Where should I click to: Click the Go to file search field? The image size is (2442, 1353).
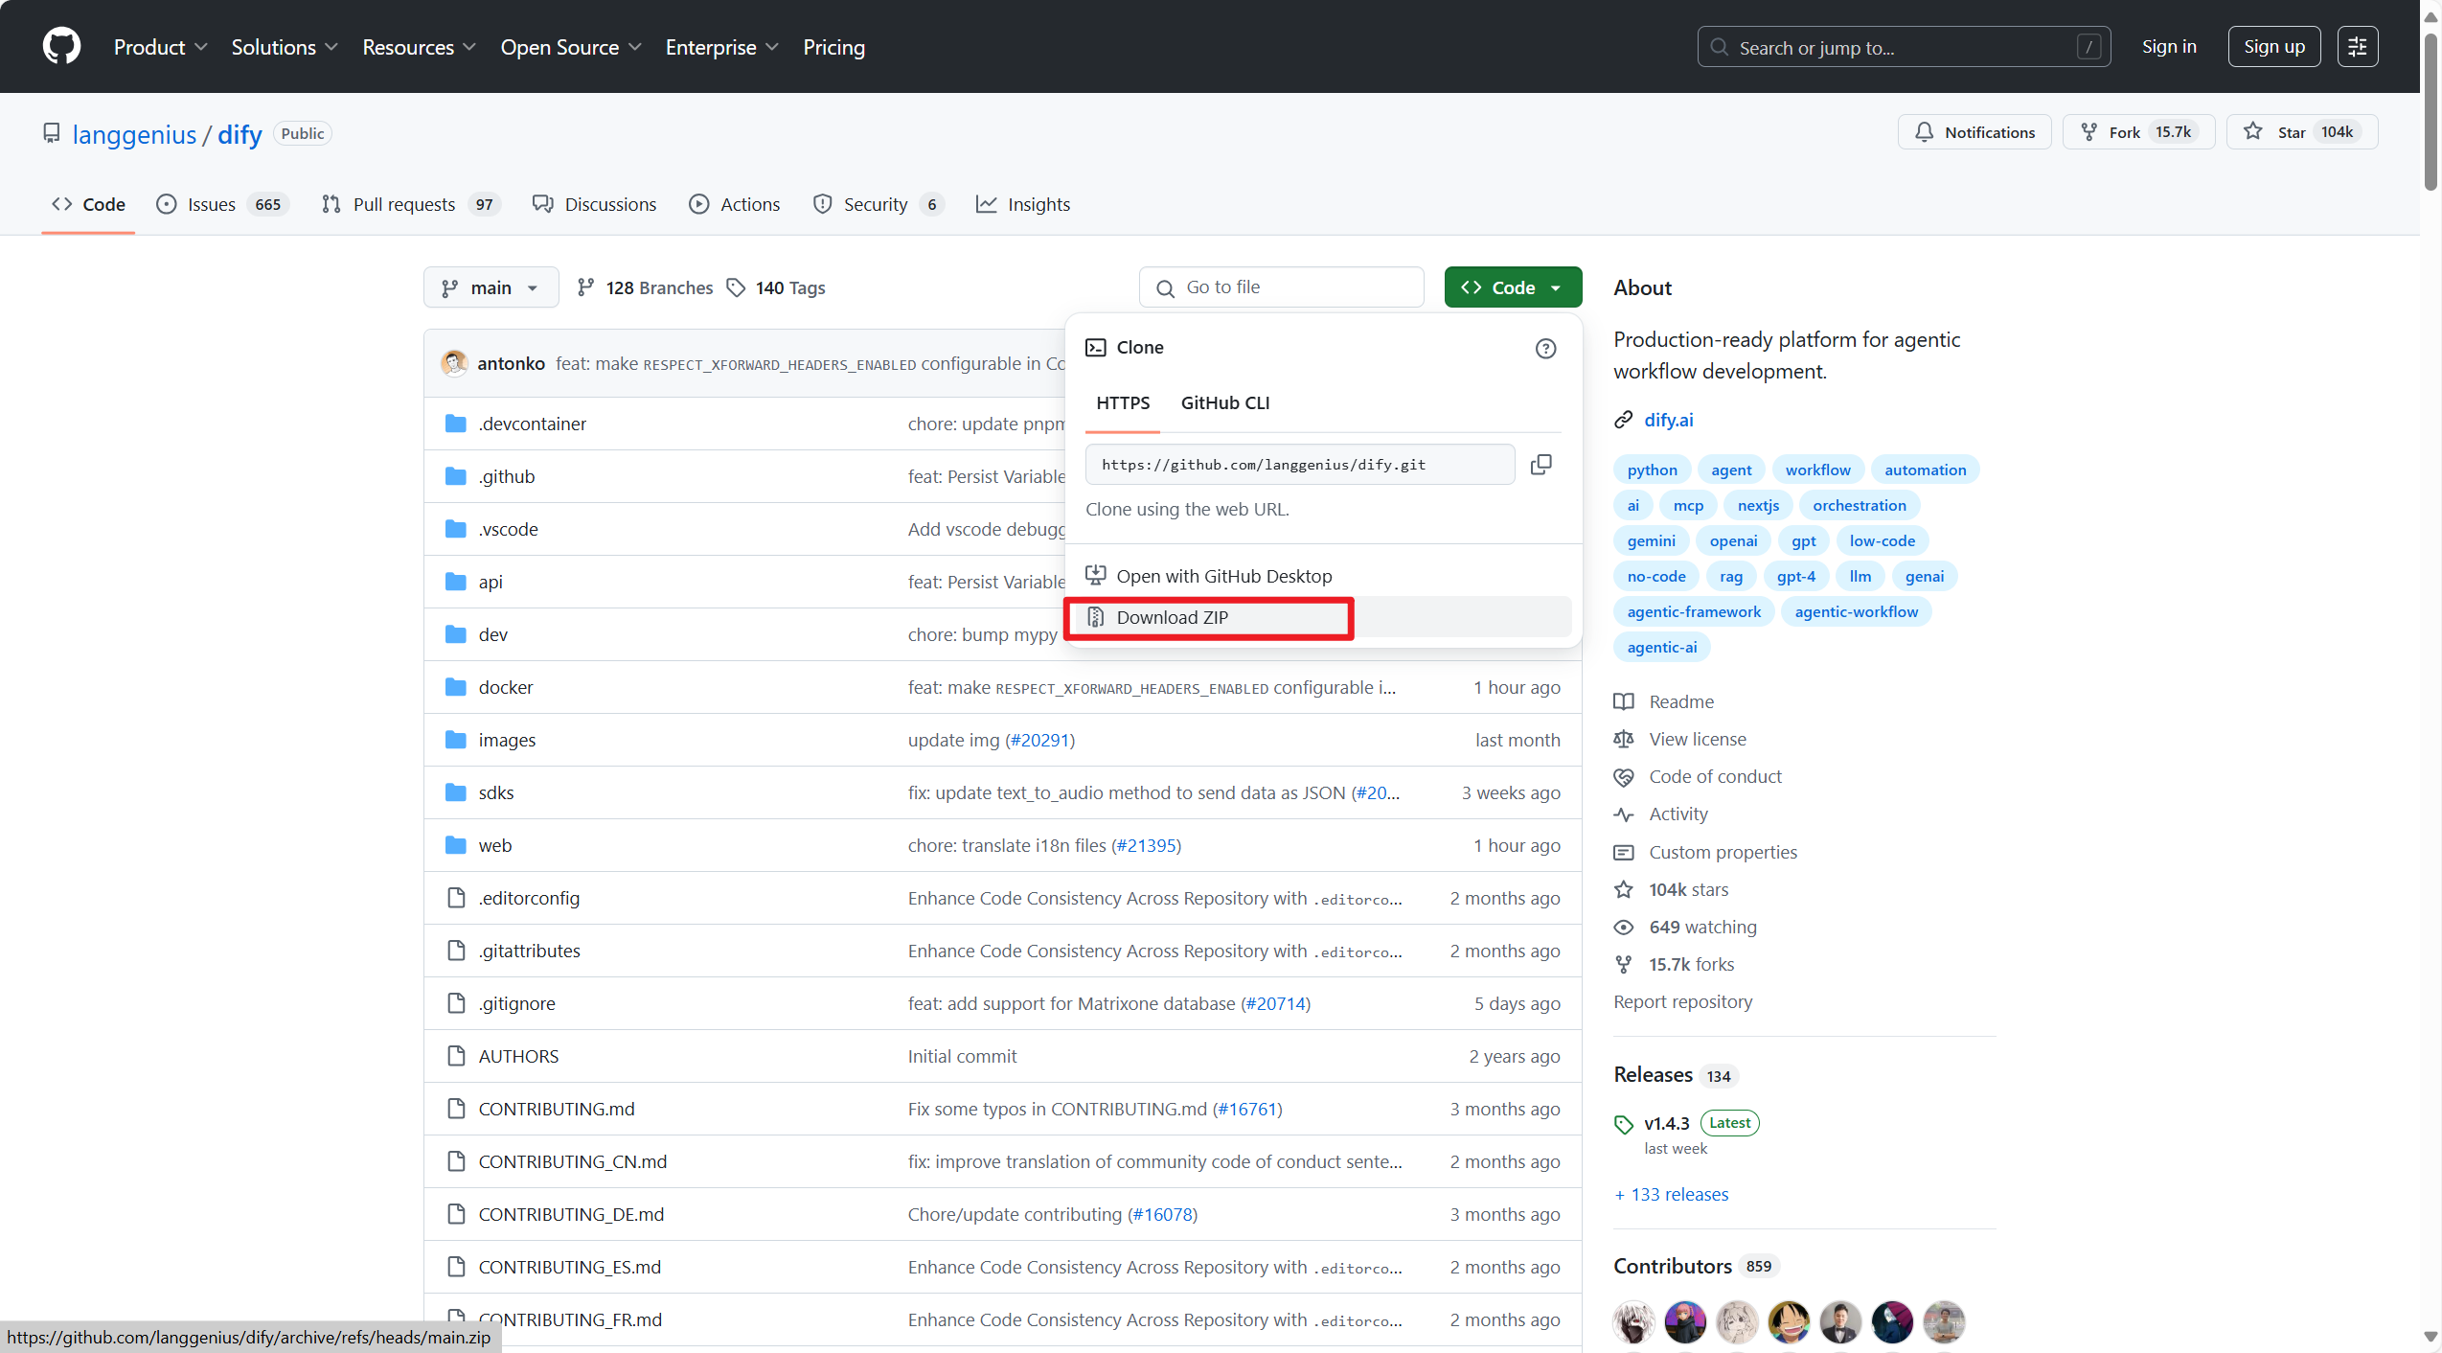coord(1281,287)
